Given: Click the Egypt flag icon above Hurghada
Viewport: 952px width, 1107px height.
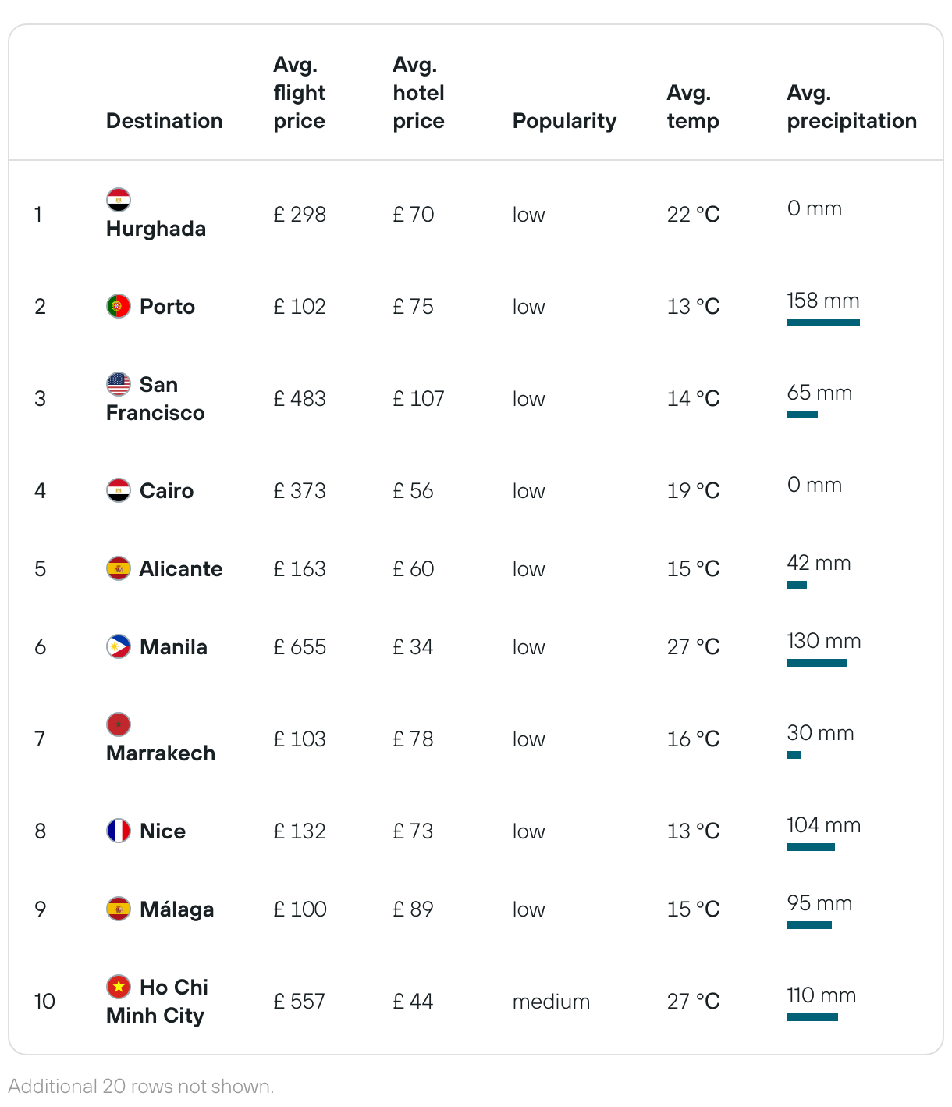Looking at the screenshot, I should (119, 201).
